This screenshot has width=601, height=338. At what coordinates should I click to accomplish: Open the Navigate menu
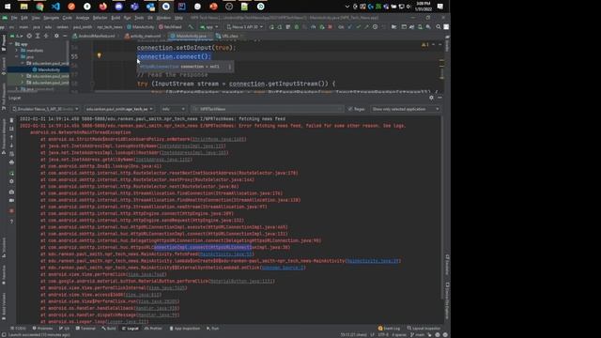51,18
